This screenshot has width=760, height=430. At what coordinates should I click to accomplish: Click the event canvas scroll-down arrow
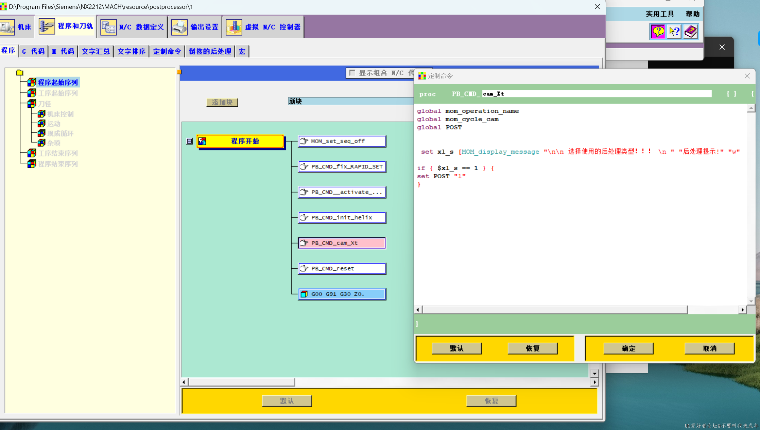594,374
